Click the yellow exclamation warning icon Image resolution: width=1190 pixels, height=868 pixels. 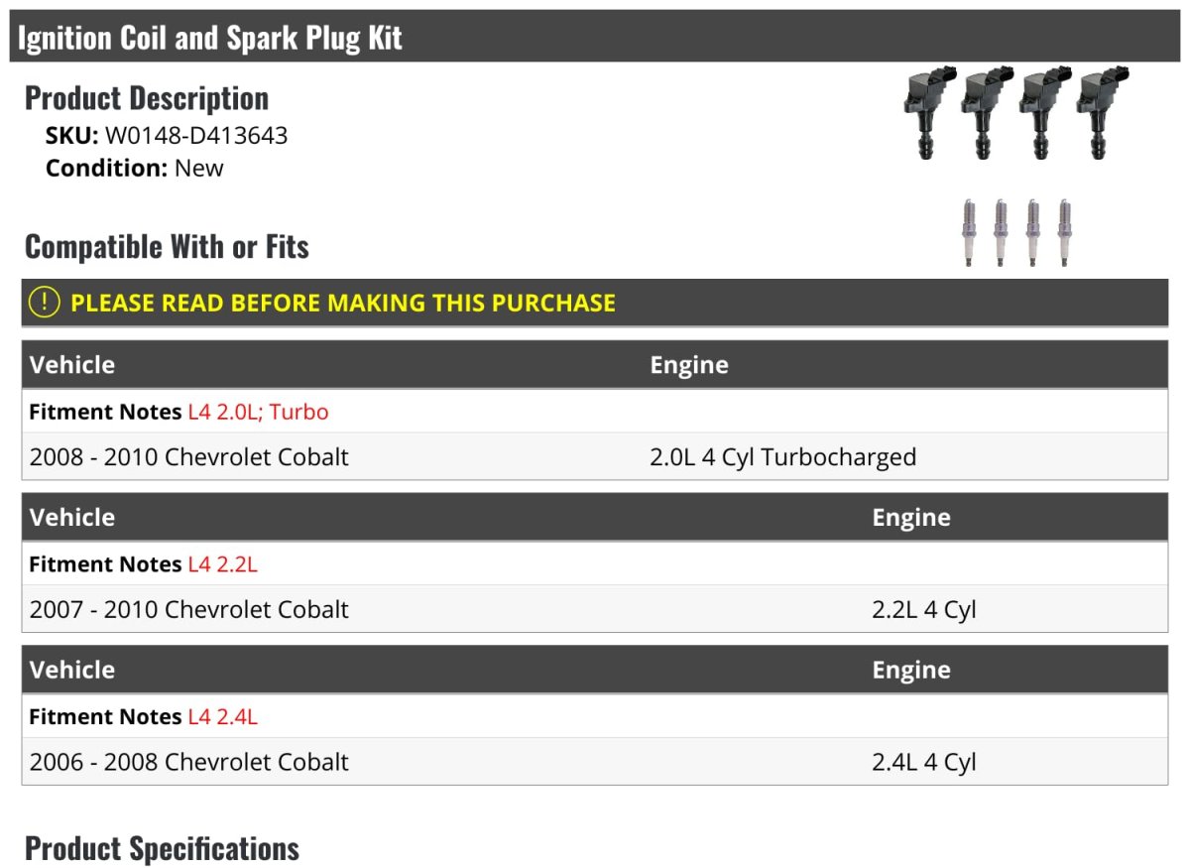pos(45,303)
